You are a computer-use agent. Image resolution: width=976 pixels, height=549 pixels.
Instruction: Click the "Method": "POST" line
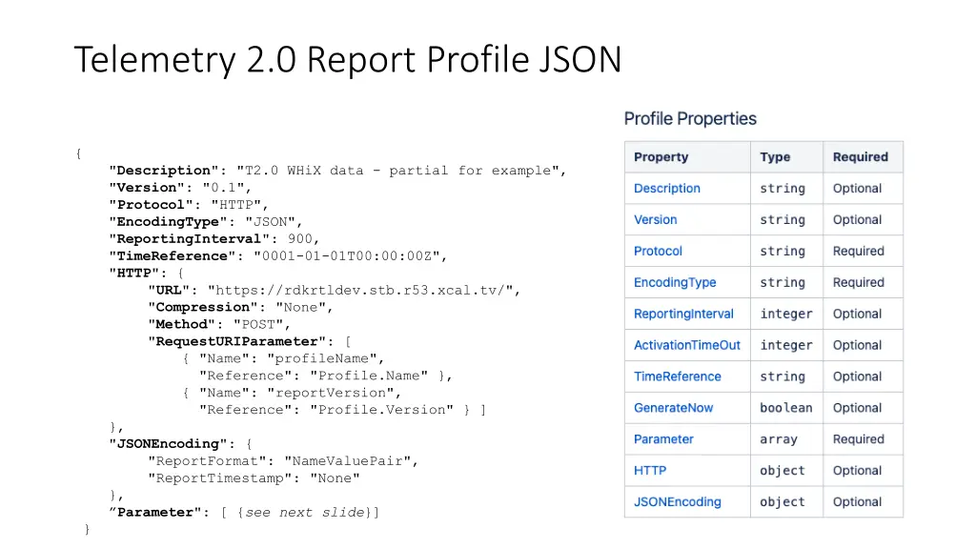219,324
